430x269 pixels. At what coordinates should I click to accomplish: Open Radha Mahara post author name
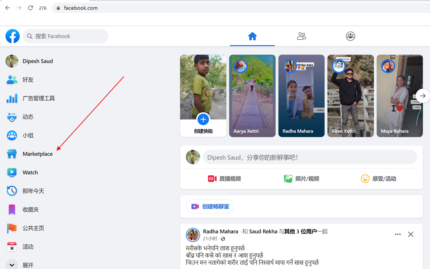pos(220,231)
